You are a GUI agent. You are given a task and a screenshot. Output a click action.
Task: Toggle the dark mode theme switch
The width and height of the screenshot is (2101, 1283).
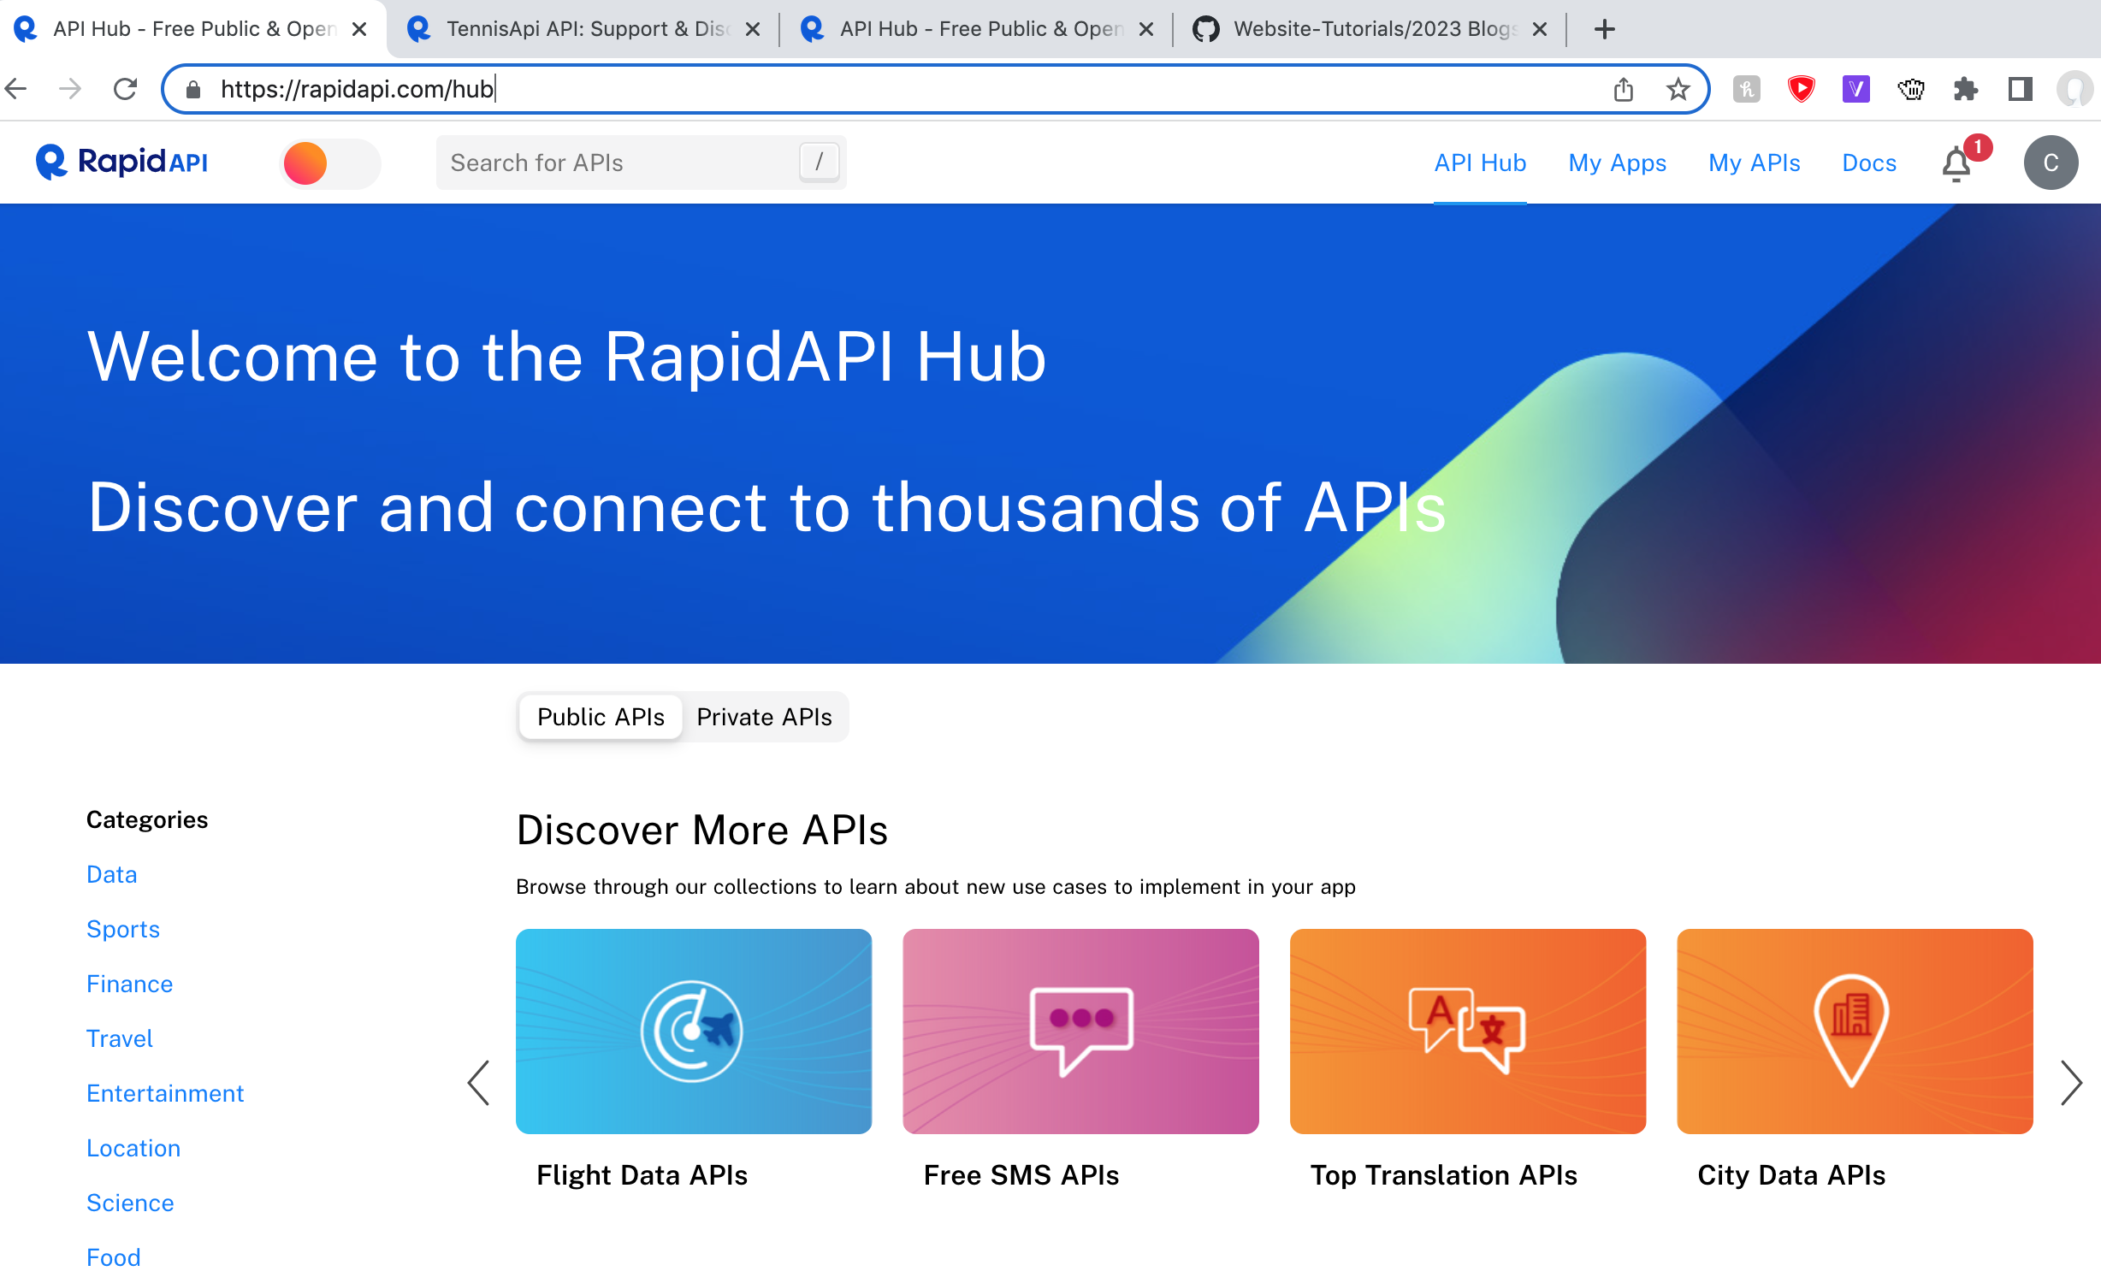[330, 163]
